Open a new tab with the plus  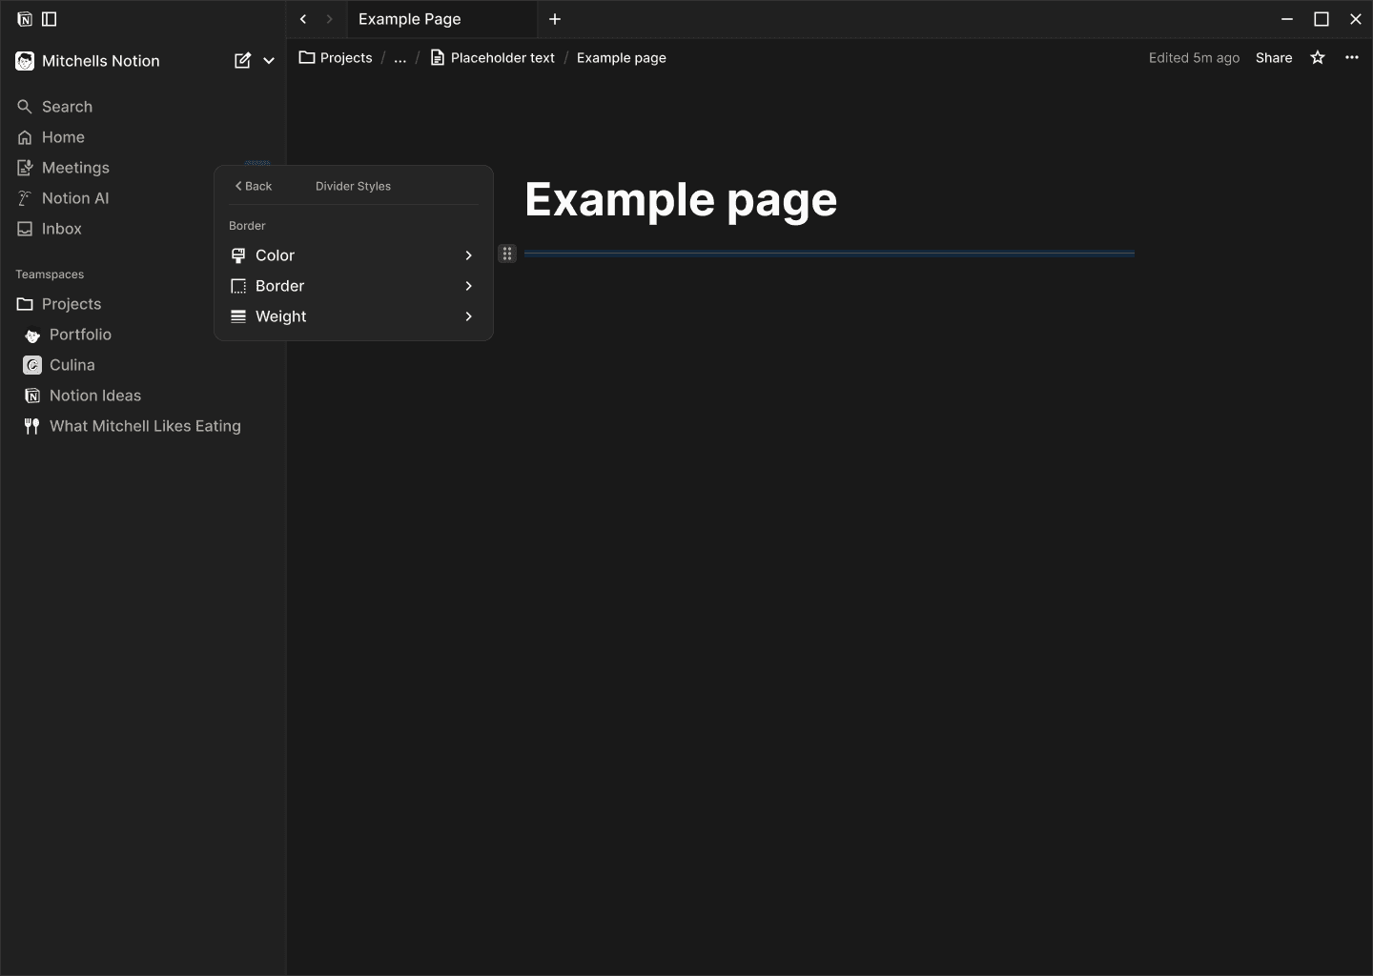(x=554, y=19)
